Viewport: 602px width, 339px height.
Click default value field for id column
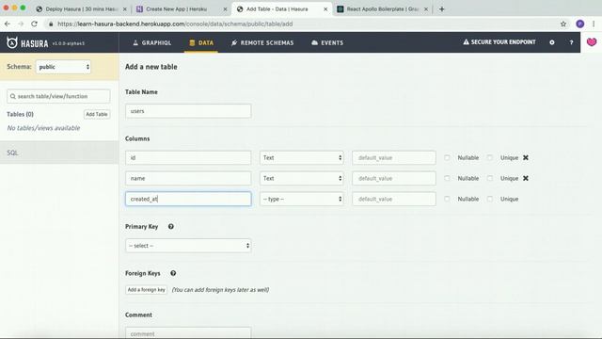pos(394,157)
